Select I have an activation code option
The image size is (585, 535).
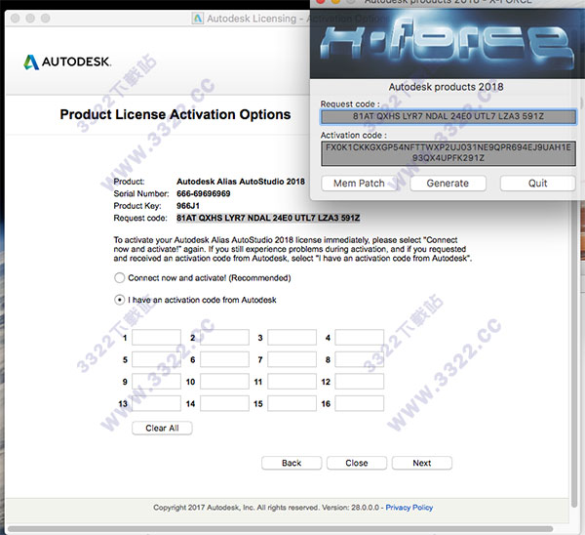coord(119,300)
